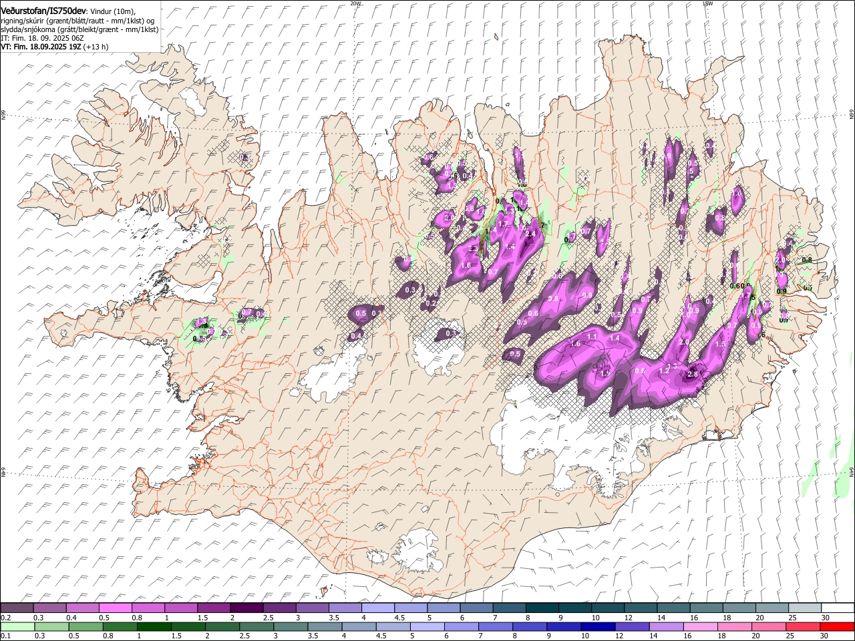
Task: Pick the dark mauve 0.2 swatch in upper legend
Action: click(x=17, y=608)
